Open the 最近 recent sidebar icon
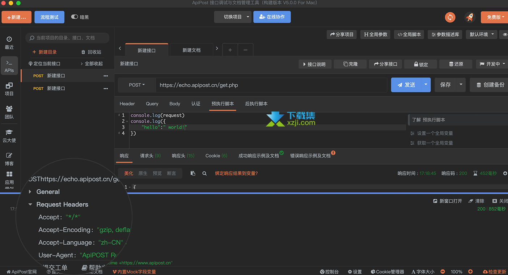 click(9, 43)
